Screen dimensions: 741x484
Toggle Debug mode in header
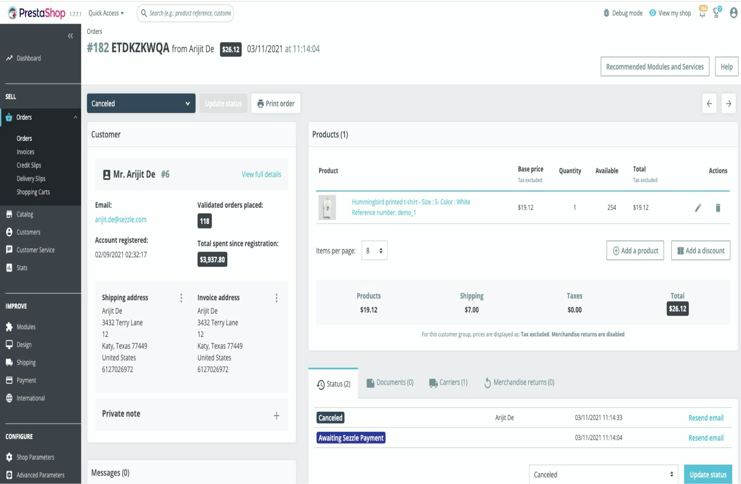pyautogui.click(x=622, y=13)
